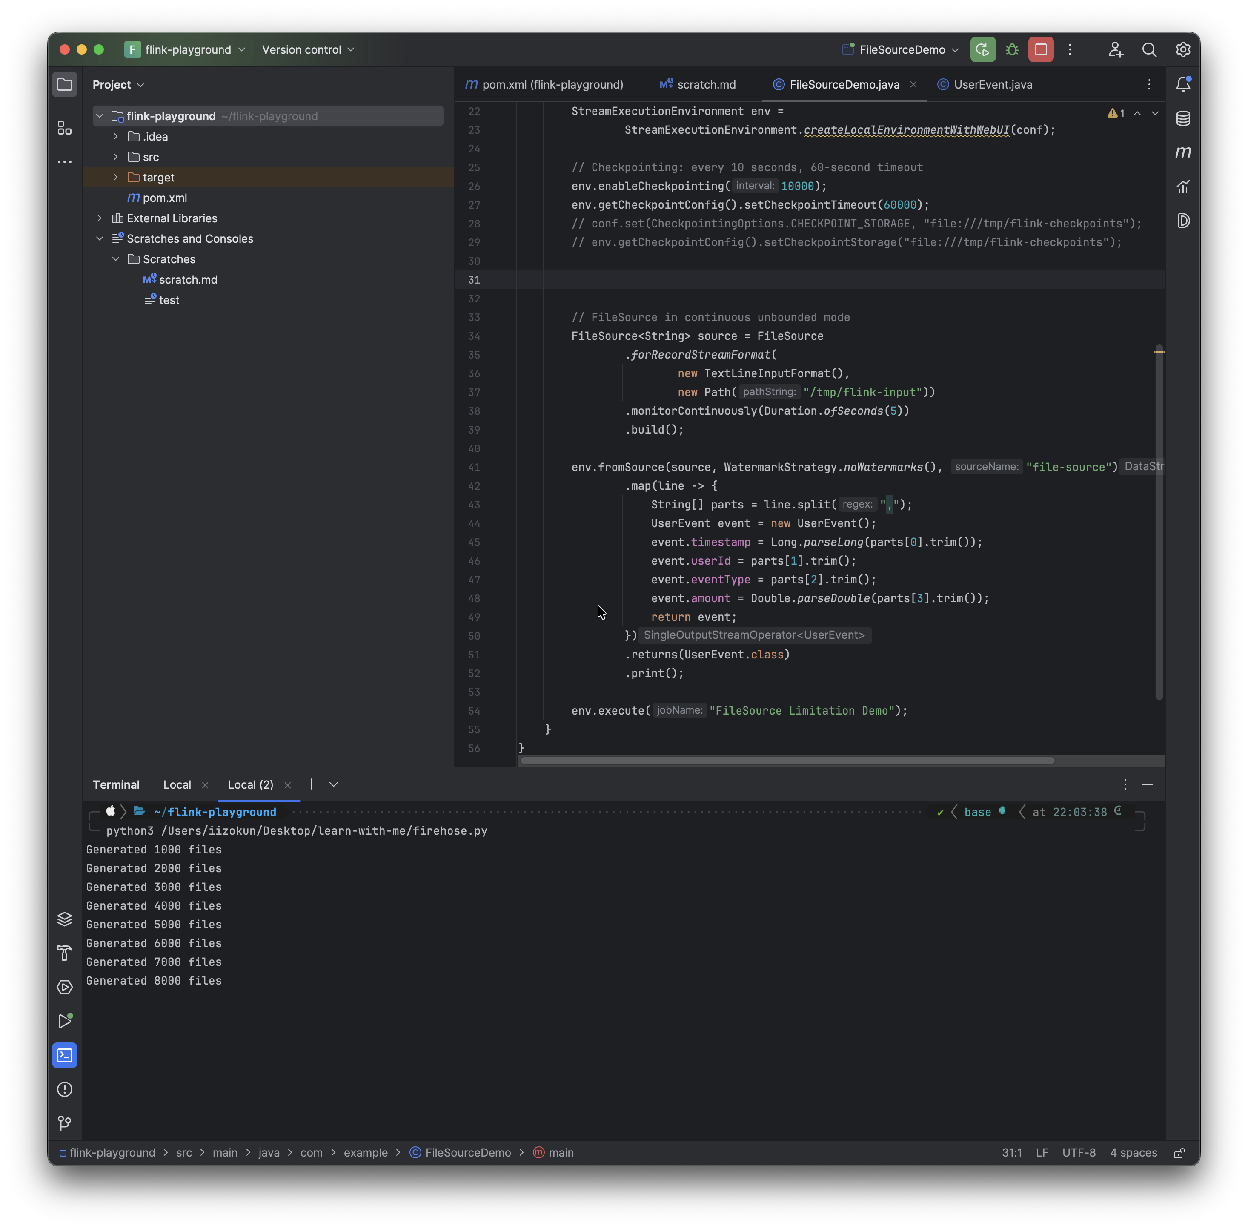Expand External Libraries node
This screenshot has height=1229, width=1248.
(x=99, y=218)
